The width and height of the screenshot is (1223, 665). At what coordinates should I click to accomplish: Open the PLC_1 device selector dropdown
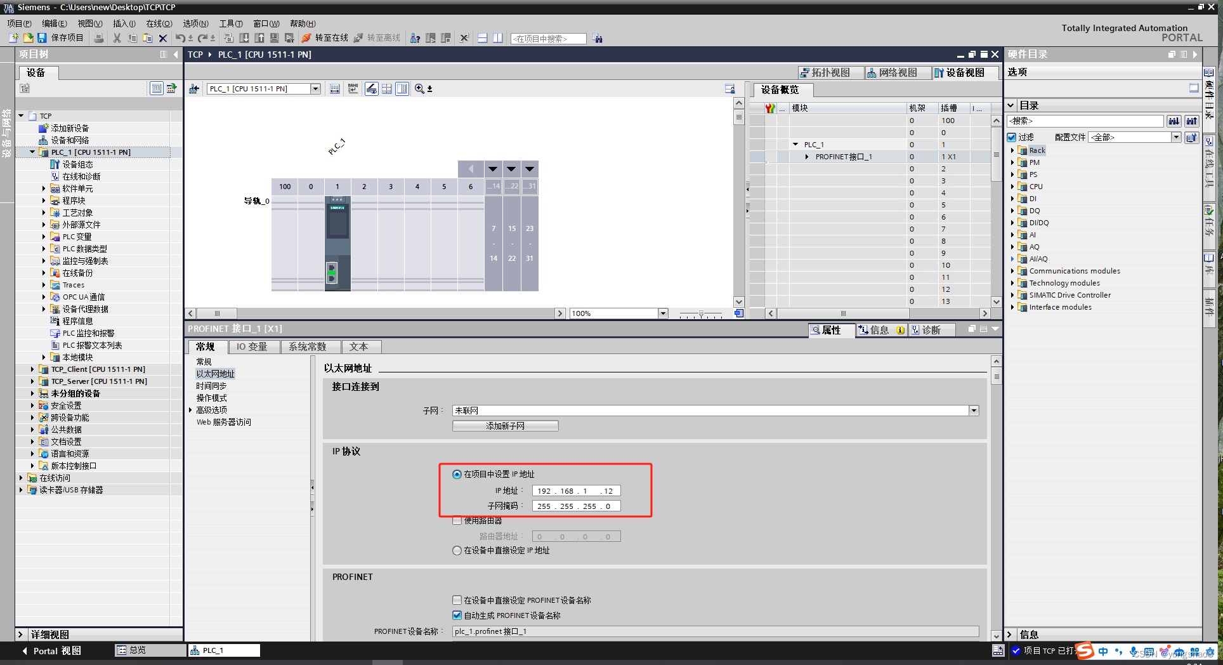315,89
